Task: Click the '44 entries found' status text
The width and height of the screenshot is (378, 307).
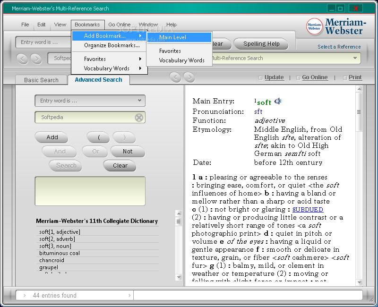Action: 55,296
